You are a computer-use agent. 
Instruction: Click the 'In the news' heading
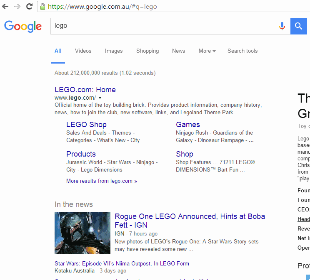tap(74, 204)
